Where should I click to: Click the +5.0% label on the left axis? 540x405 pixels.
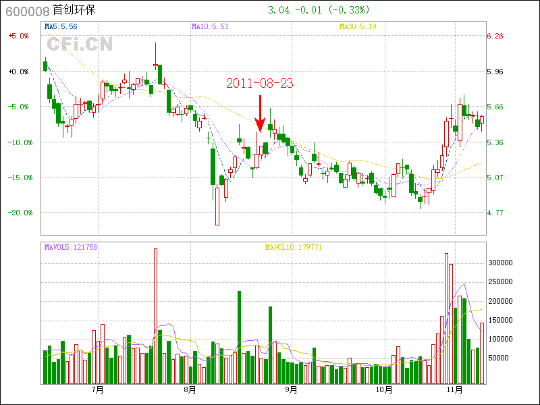tap(18, 36)
